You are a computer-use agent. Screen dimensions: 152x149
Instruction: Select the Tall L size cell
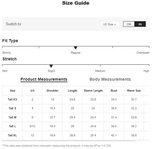point(12,126)
